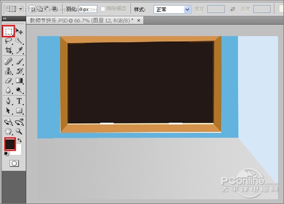
Task: Open the 样式 style dropdown
Action: (x=172, y=10)
